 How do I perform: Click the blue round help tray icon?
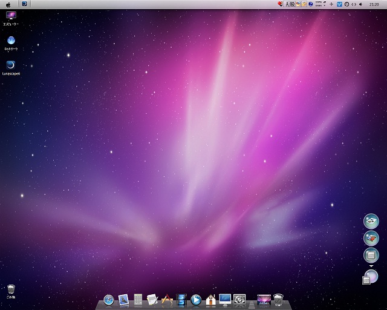pos(310,4)
